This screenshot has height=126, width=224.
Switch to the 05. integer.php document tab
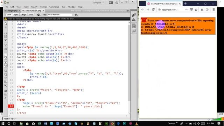pyautogui.click(x=11, y=11)
